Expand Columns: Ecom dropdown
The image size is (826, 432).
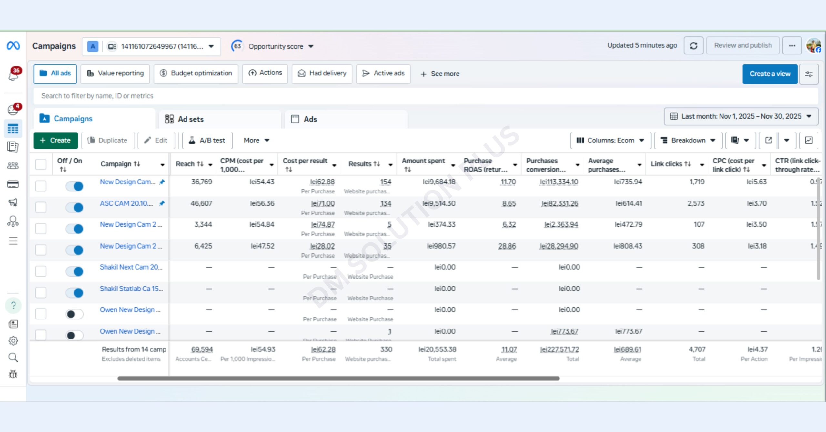click(x=610, y=140)
